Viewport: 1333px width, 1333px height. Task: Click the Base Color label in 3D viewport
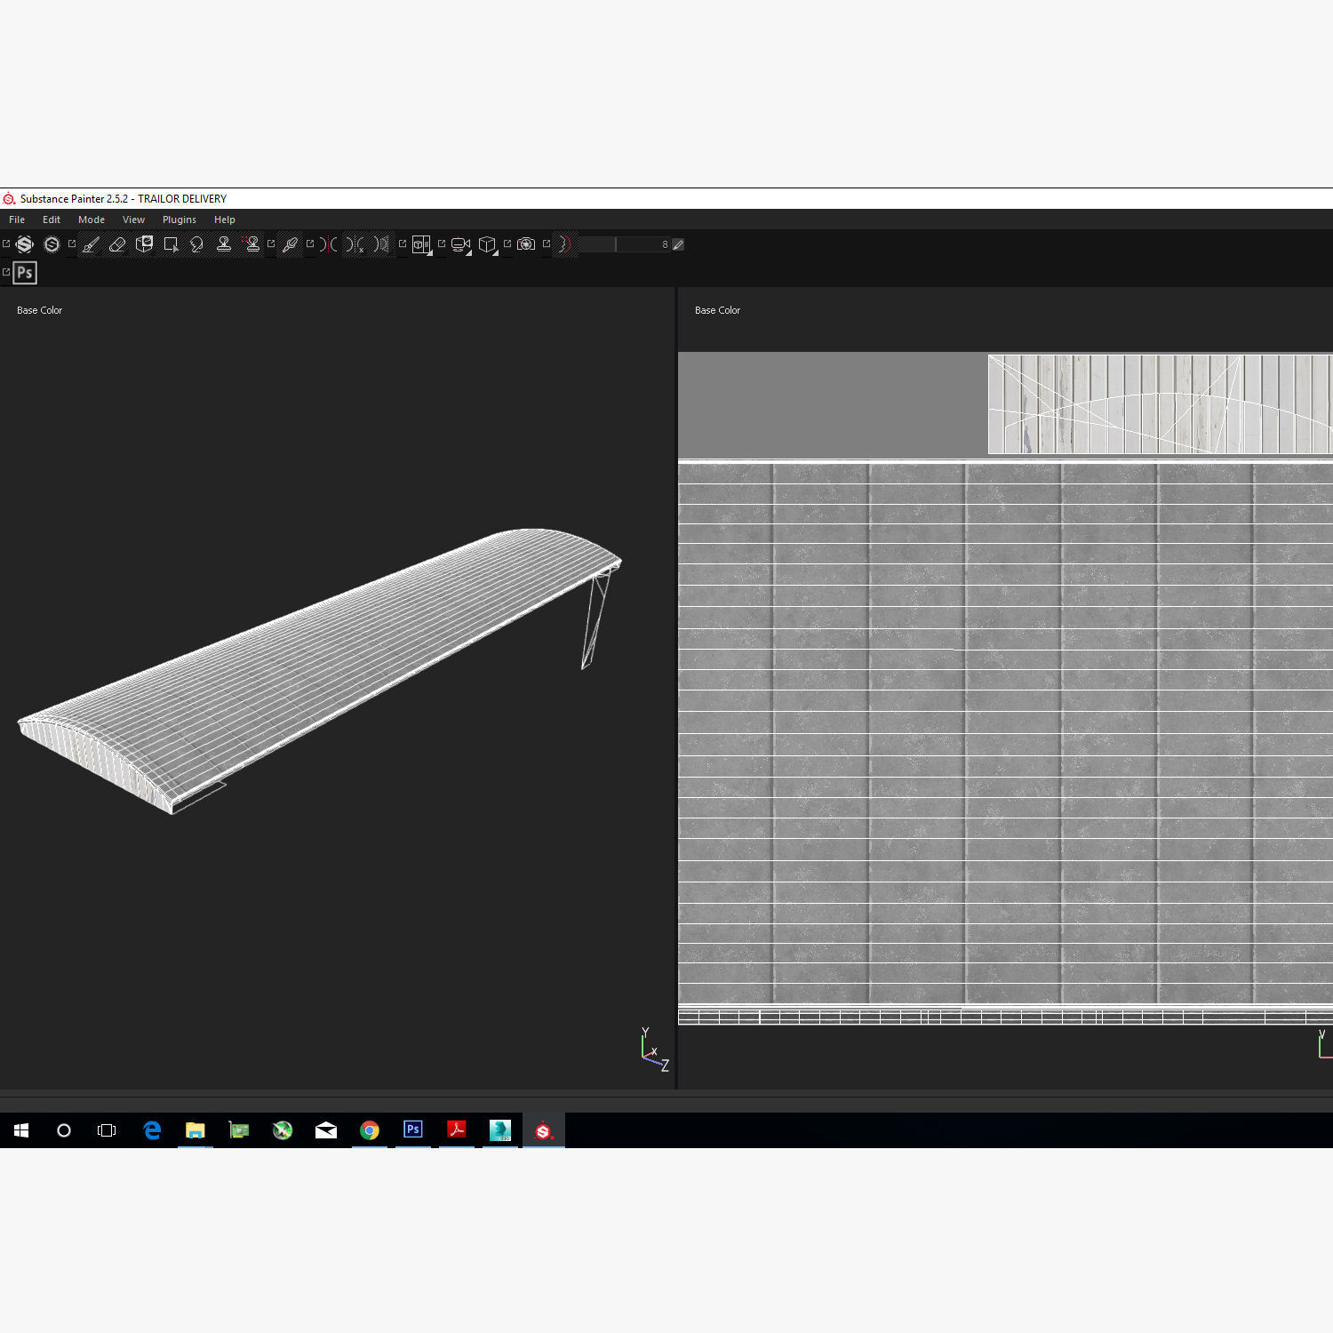point(39,310)
